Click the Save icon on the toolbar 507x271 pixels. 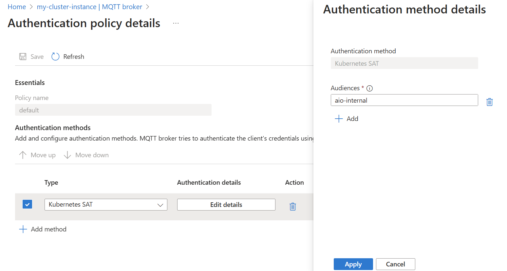tap(22, 56)
